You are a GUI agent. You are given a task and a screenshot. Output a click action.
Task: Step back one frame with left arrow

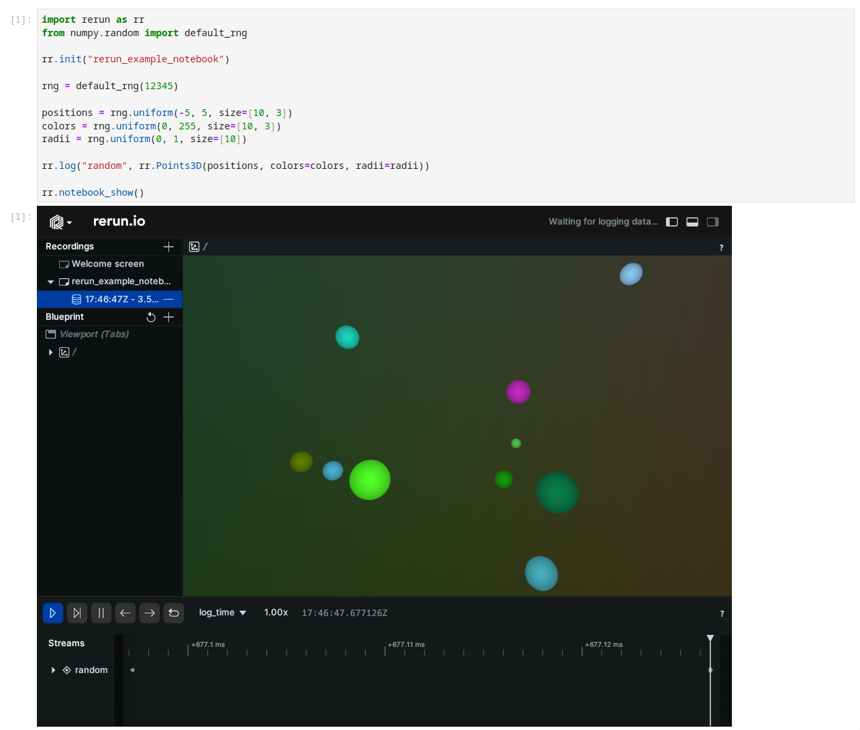(125, 613)
